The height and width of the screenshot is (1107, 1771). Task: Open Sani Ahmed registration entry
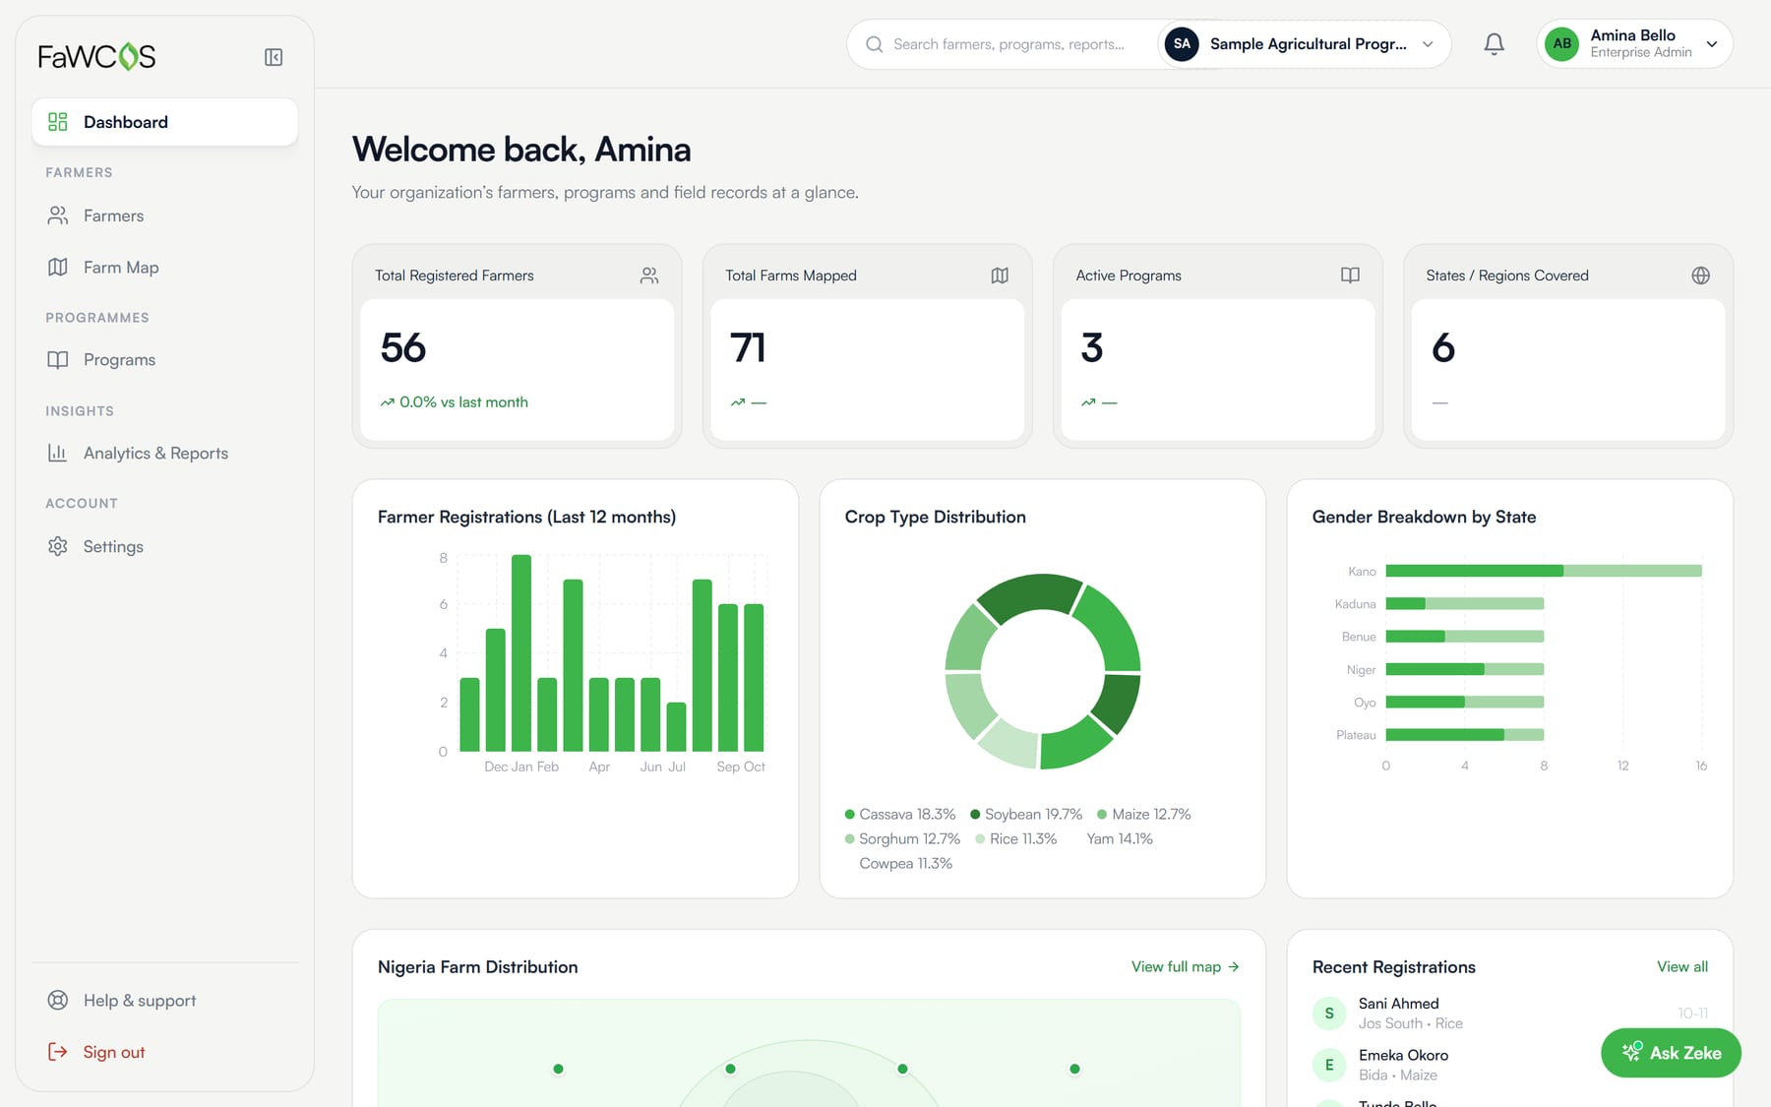[1510, 1013]
